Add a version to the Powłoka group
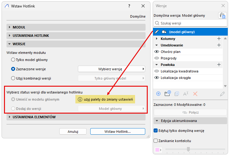 219,65
